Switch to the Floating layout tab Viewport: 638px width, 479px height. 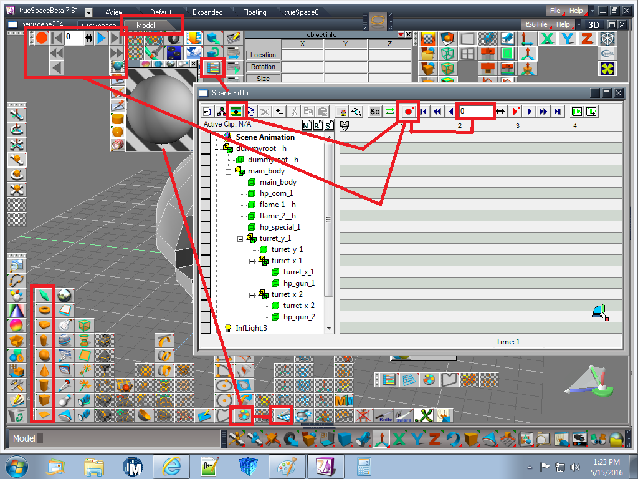click(255, 12)
